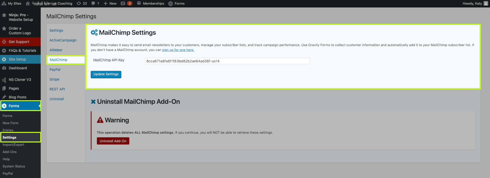Open the comments bubble icon showing 1
This screenshot has height=178, width=490.
[93, 3]
